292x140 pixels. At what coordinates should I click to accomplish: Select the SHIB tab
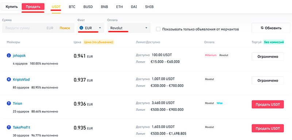[x=149, y=7]
